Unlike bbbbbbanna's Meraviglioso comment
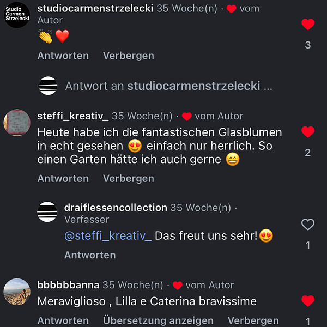 [308, 301]
